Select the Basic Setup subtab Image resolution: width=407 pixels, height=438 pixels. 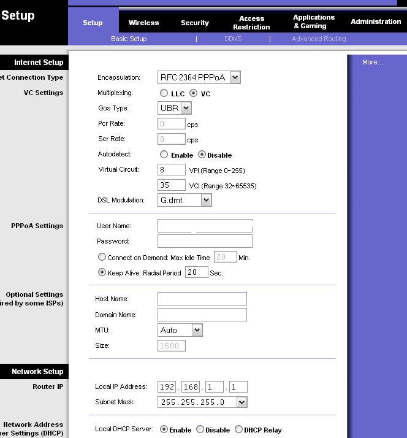coord(129,39)
